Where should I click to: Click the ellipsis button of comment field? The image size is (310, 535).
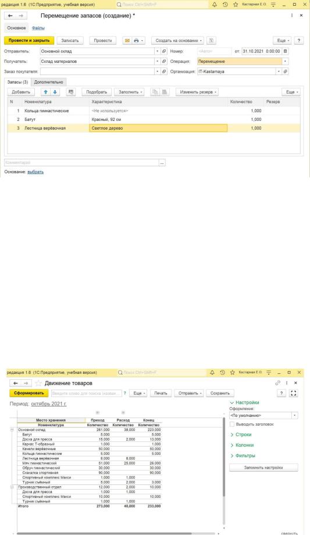(x=162, y=163)
